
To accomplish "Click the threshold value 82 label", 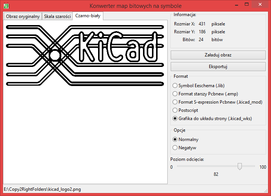I will point(216,174).
